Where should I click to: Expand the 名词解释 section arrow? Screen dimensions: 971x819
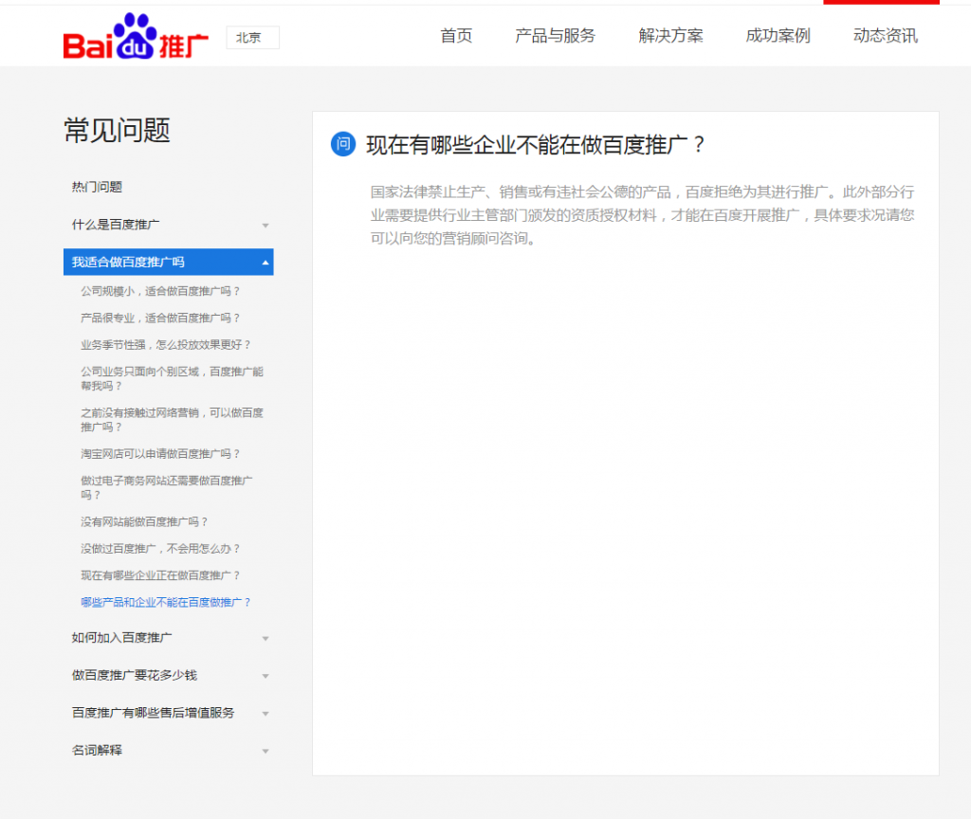[266, 752]
